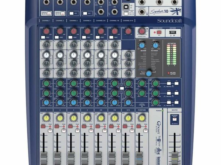Toggle the INTERVAL MUTE button in master section
The image size is (221, 165).
[x=175, y=120]
